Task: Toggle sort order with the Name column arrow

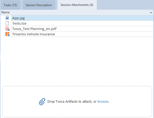Action: coord(151,12)
